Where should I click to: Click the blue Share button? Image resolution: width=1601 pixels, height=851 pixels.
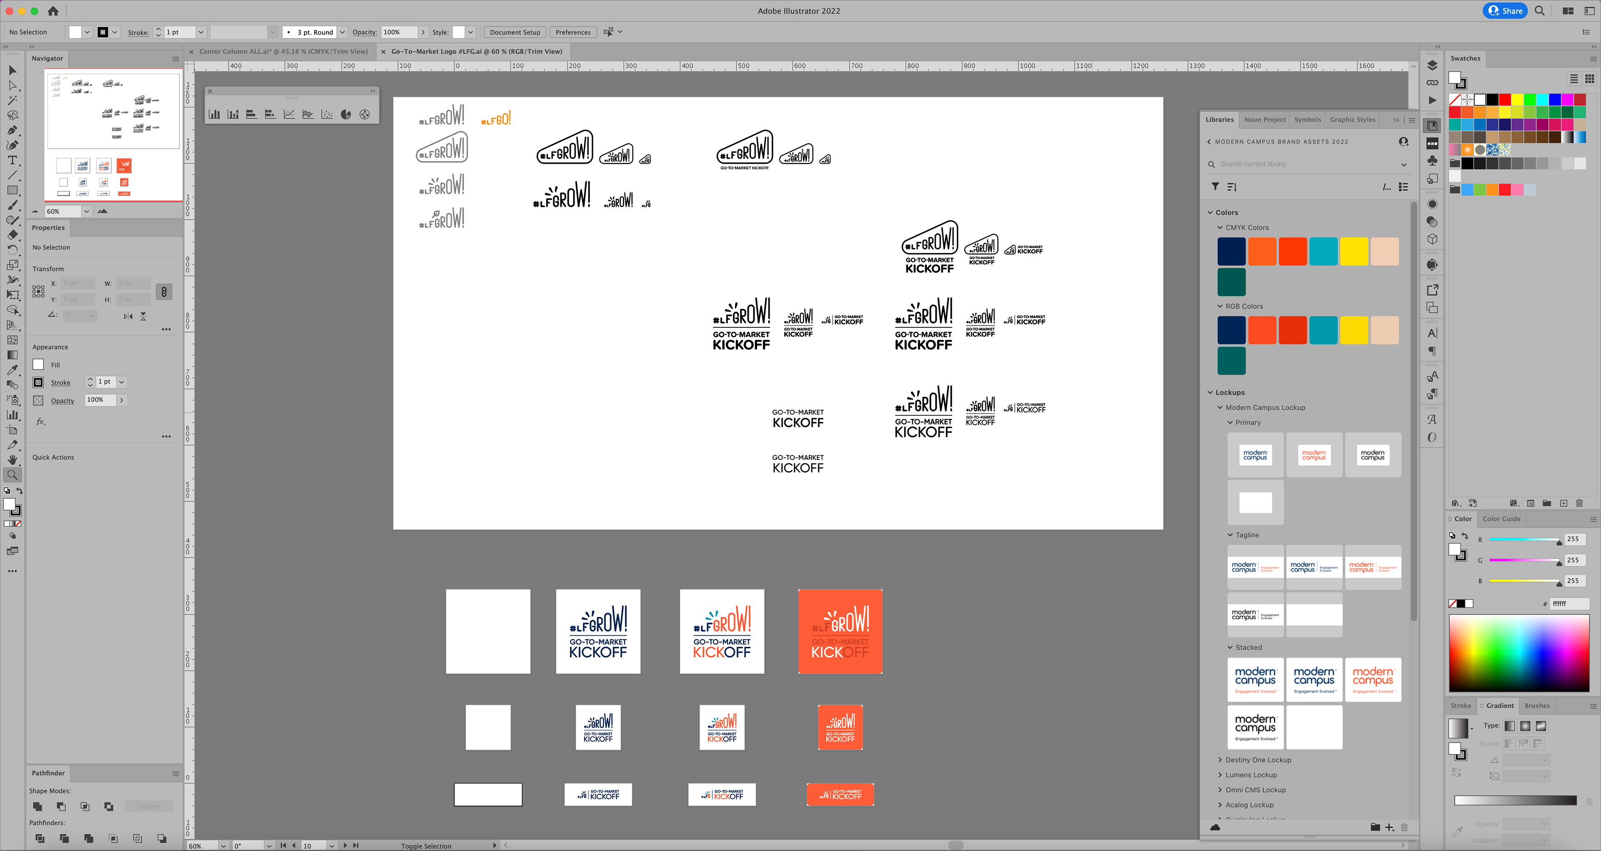pyautogui.click(x=1505, y=10)
